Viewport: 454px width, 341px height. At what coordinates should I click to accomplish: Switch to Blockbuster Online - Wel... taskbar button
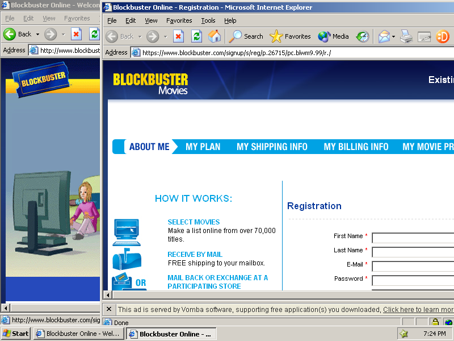tap(78, 334)
